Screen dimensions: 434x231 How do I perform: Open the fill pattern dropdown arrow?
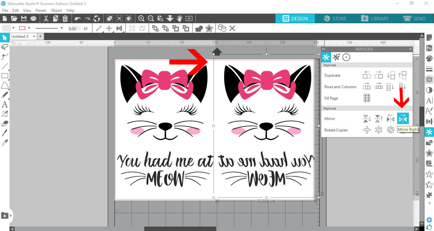pos(13,28)
